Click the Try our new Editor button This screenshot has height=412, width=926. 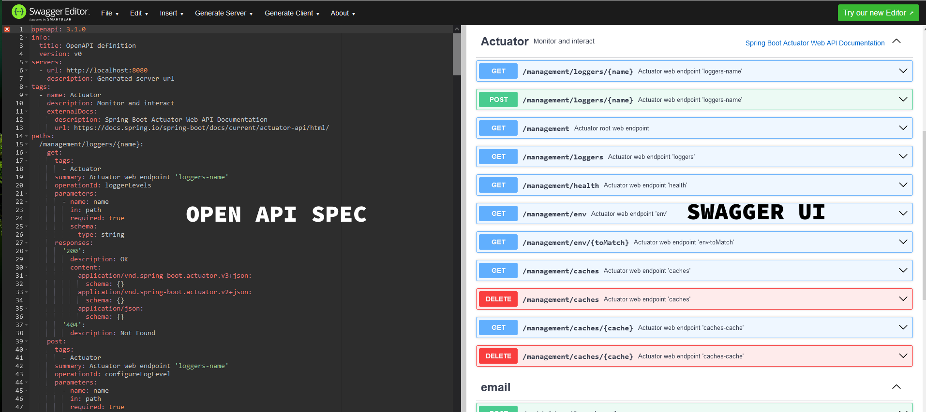[x=878, y=13]
